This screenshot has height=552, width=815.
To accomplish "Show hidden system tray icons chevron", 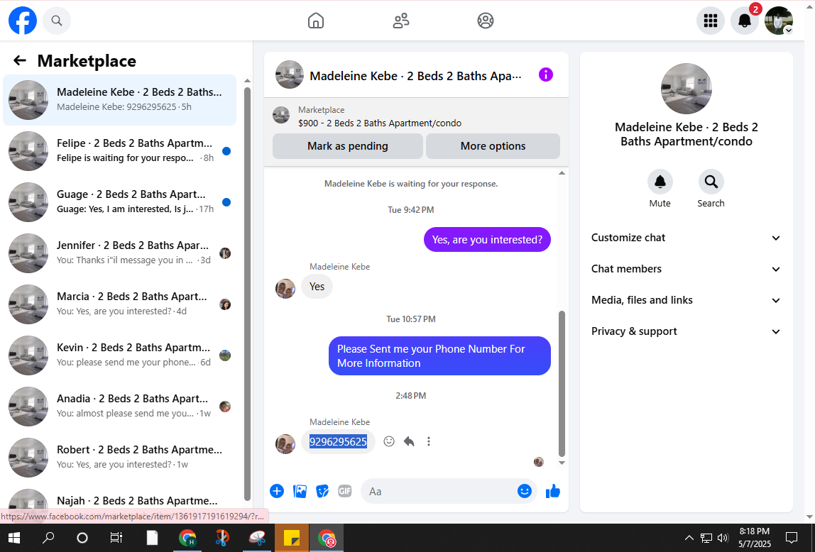I will 689,538.
